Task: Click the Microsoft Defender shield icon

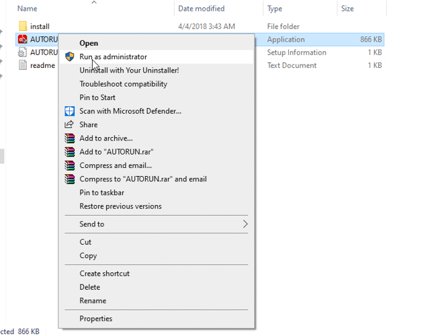Action: coord(69,112)
